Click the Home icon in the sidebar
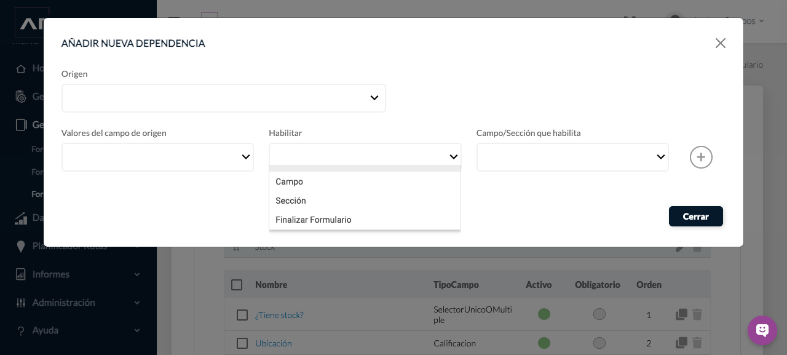This screenshot has width=787, height=355. coord(21,68)
